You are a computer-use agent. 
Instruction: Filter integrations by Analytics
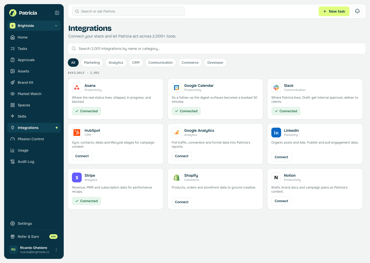(x=116, y=63)
